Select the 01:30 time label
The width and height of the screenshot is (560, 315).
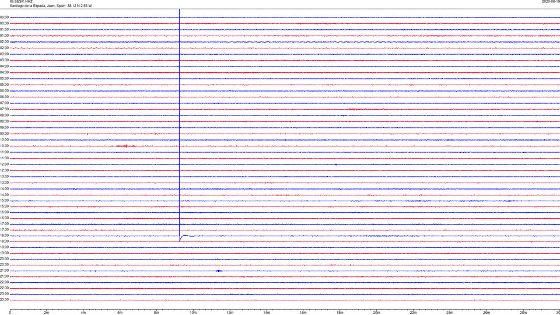(x=4, y=36)
